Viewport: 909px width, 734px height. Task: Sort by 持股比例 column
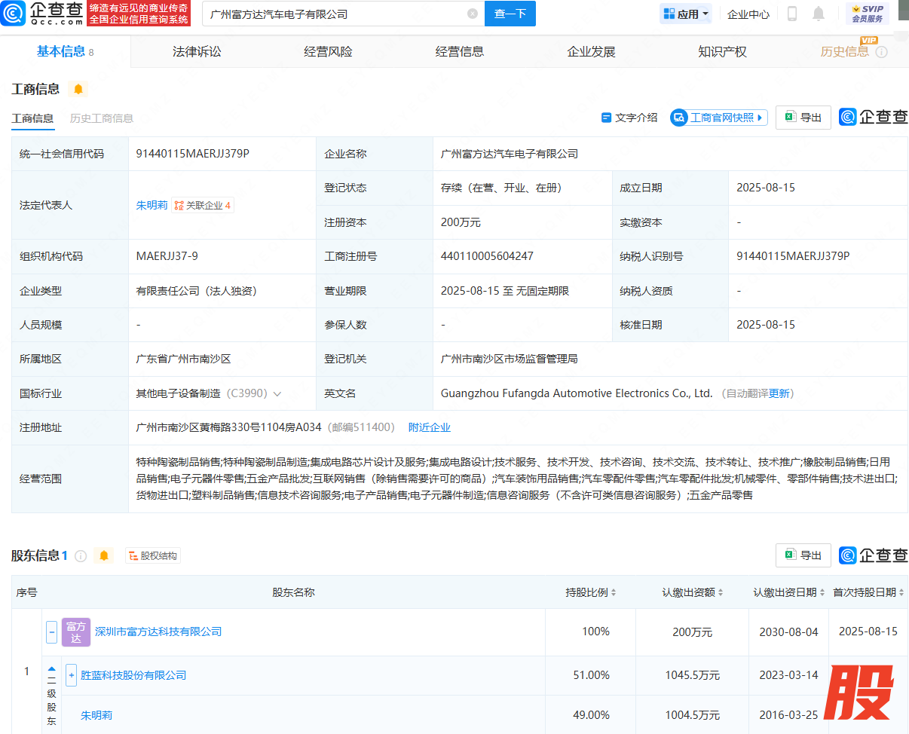point(591,592)
